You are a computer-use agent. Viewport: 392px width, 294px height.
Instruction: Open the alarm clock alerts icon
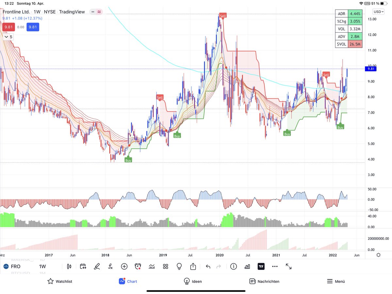point(138,267)
